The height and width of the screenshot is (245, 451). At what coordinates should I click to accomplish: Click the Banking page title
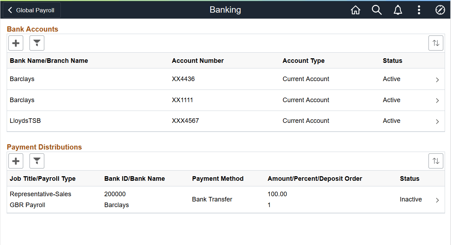pos(225,10)
